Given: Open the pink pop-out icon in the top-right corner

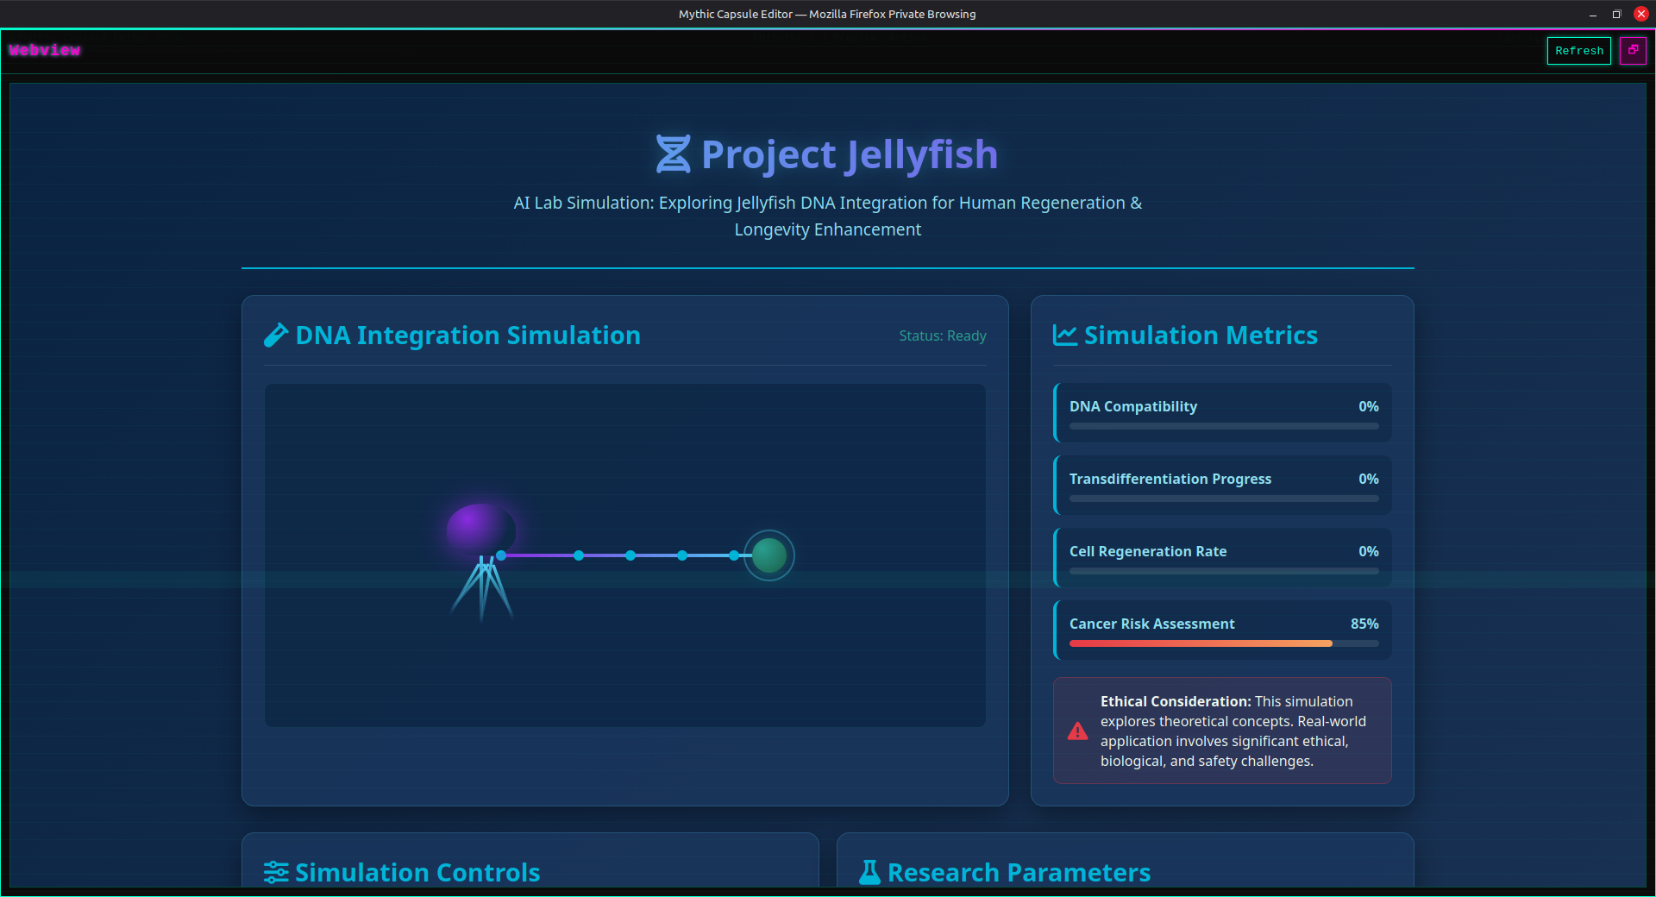Looking at the screenshot, I should pyautogui.click(x=1633, y=50).
